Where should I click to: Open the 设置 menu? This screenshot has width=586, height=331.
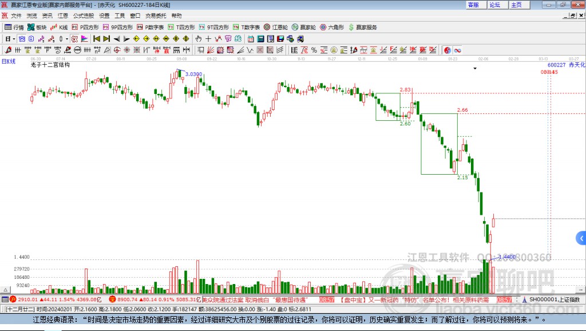point(104,15)
